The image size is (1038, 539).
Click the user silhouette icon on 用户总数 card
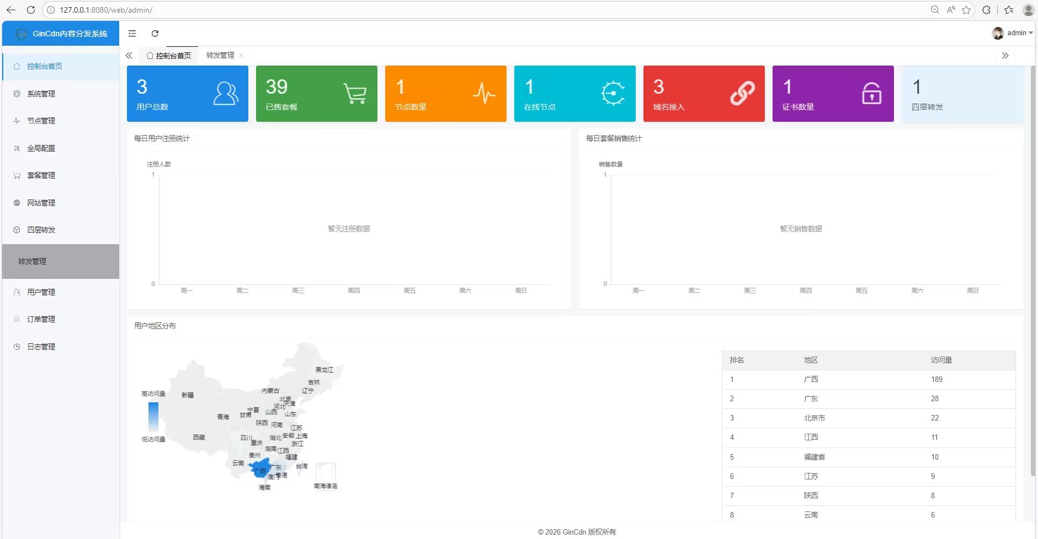[226, 94]
